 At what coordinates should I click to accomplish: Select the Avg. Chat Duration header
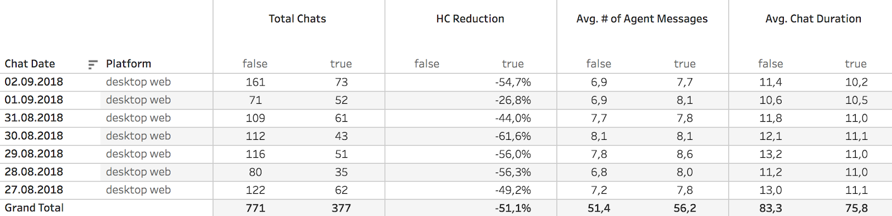coord(813,19)
